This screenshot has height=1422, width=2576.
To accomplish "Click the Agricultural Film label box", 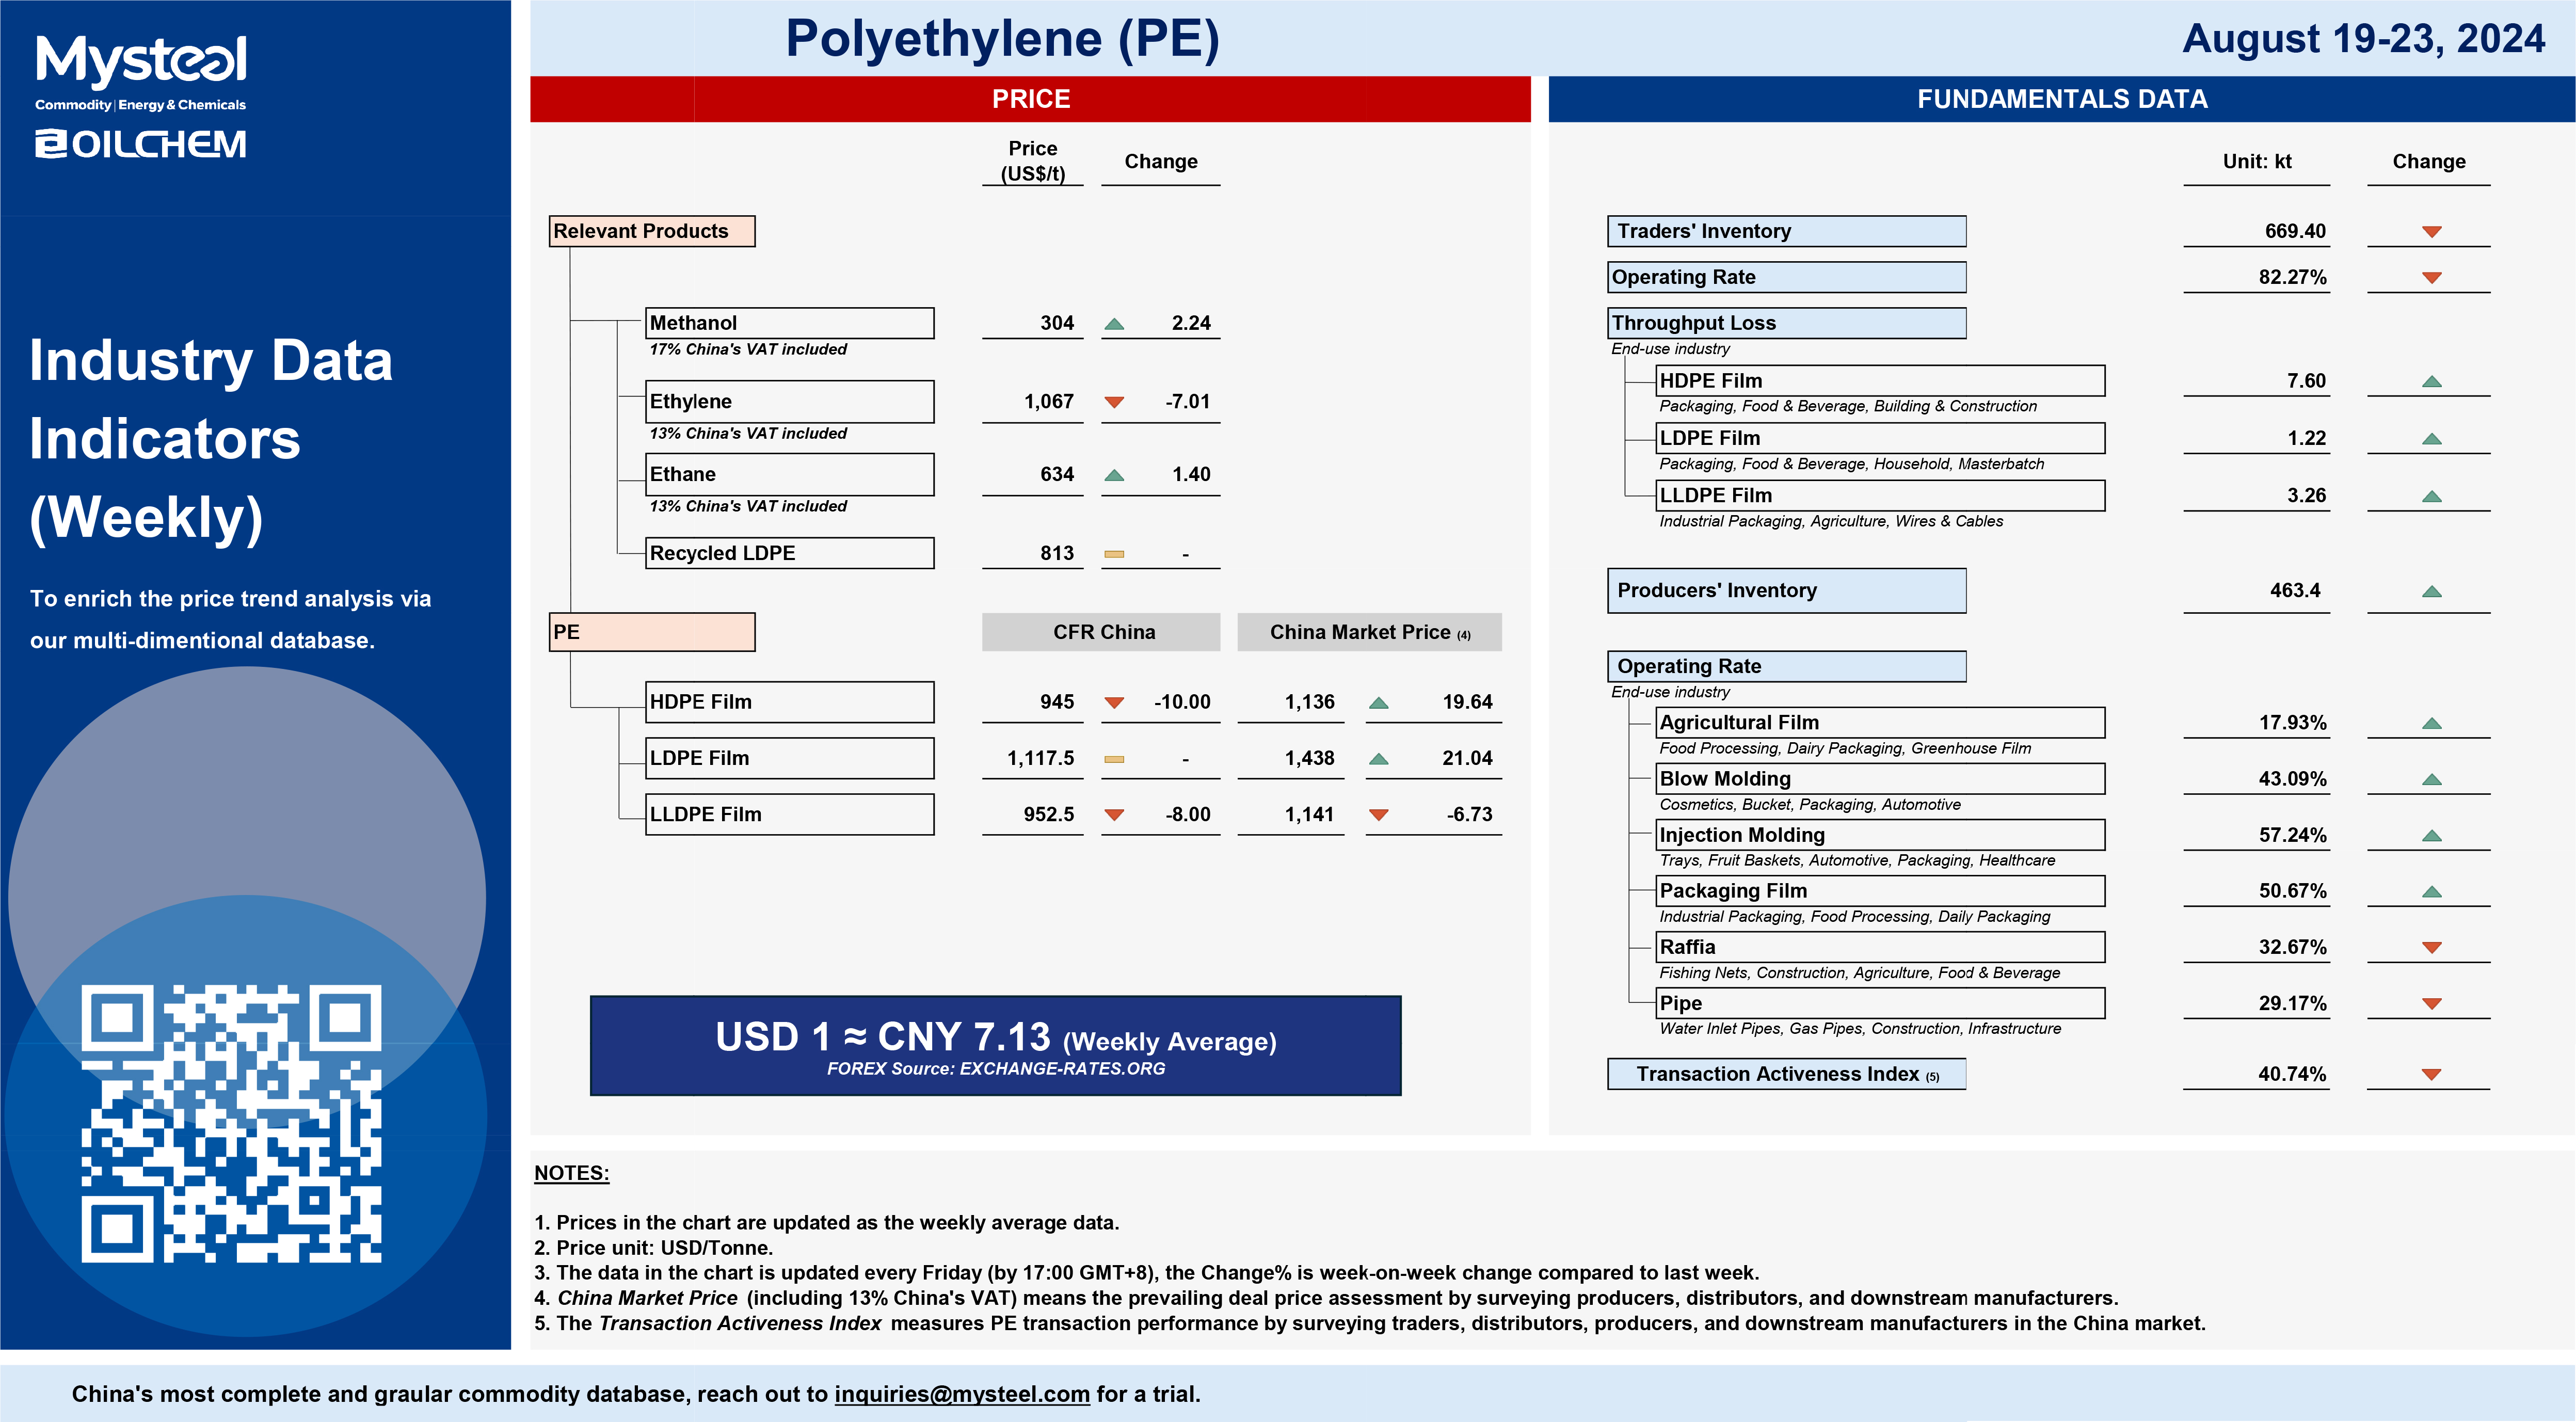I will [x=1880, y=722].
